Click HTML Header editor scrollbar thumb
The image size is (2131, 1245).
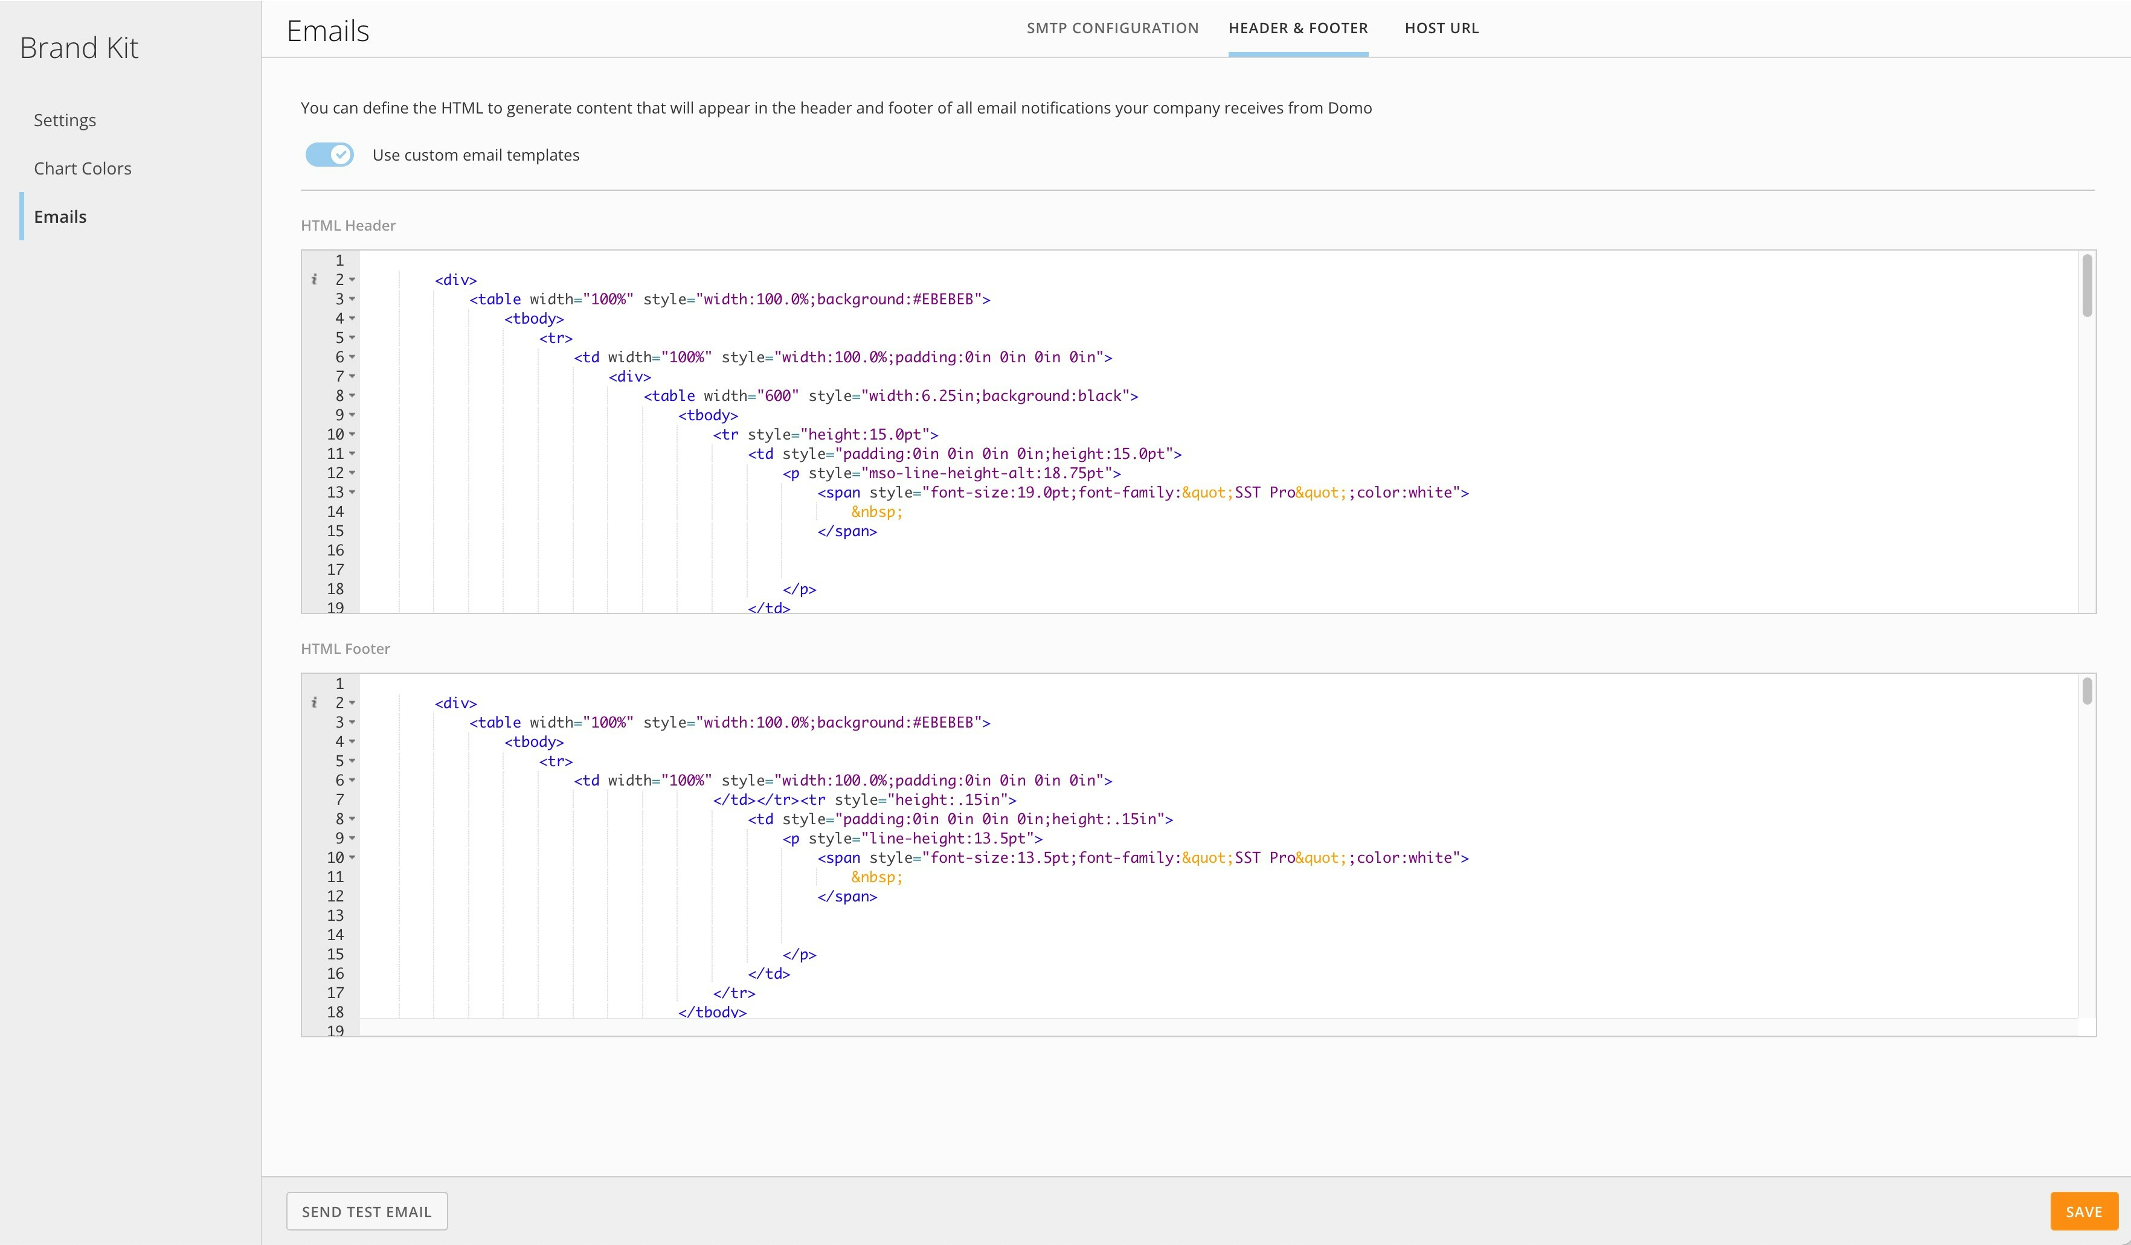[2086, 286]
